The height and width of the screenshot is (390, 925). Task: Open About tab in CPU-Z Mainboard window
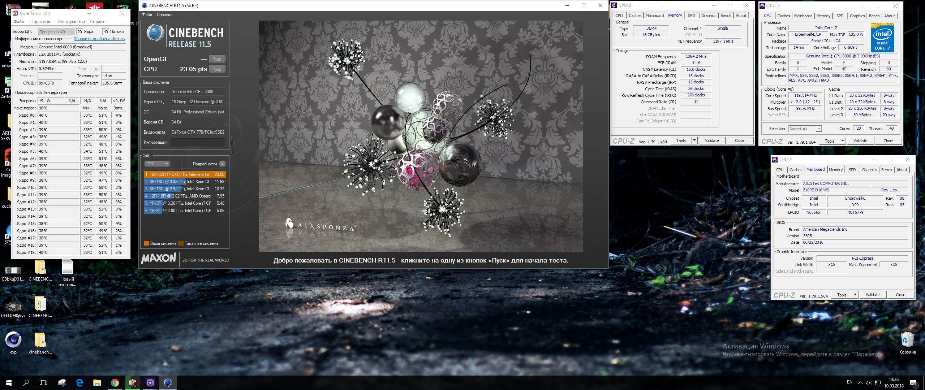coord(902,170)
